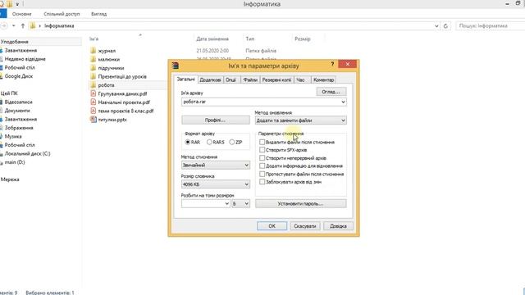Enable Створити неперервний архів option
The width and height of the screenshot is (525, 295).
[x=262, y=158]
